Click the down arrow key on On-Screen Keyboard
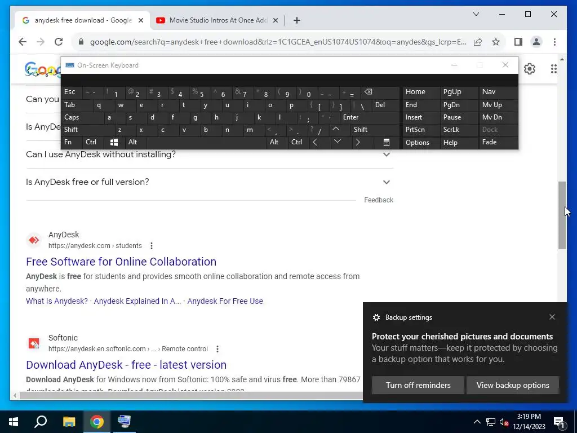 coord(338,142)
